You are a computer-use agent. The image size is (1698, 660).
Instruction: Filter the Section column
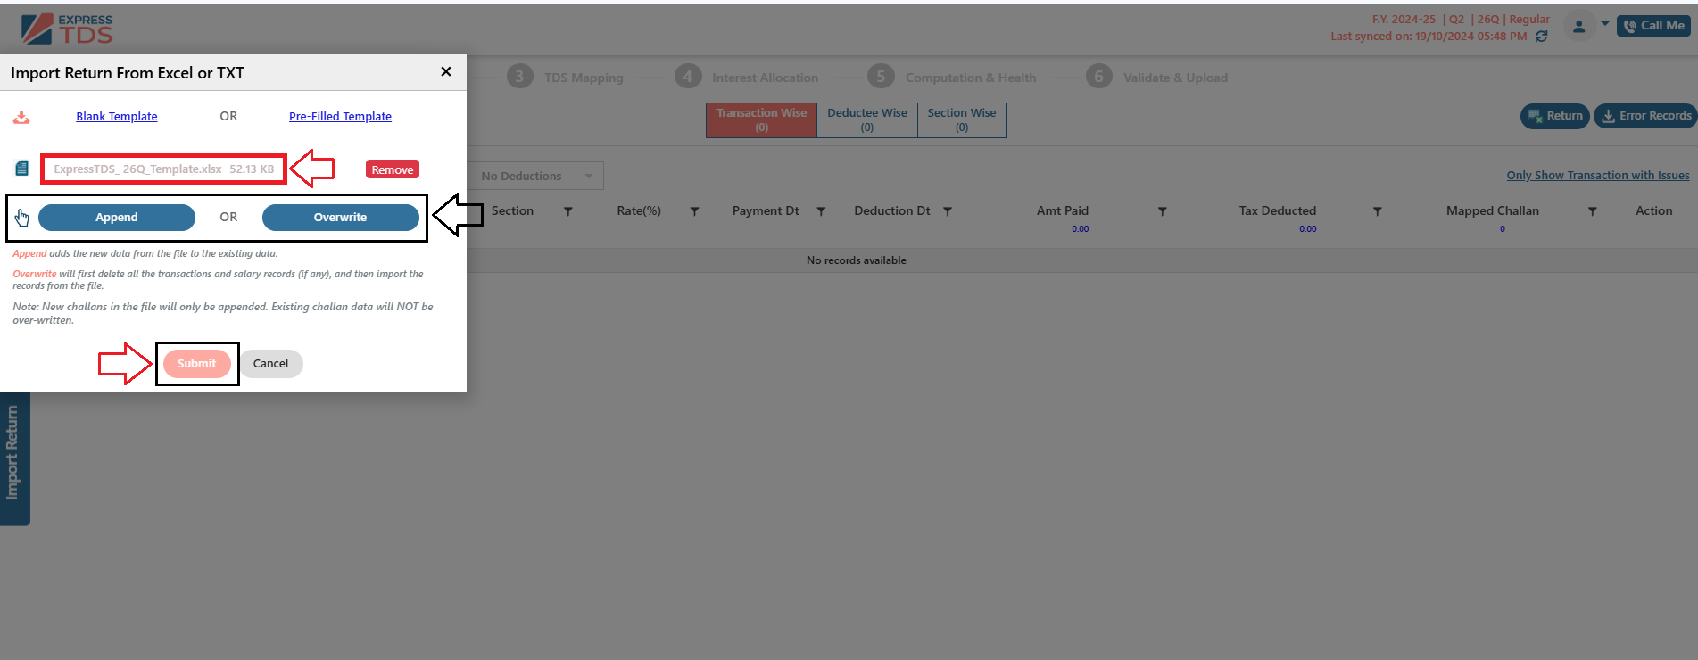(x=568, y=211)
